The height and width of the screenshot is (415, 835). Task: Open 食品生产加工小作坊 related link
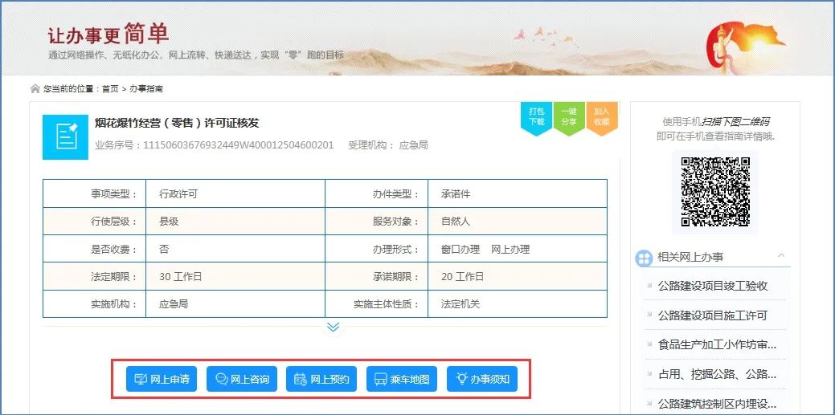tap(717, 344)
